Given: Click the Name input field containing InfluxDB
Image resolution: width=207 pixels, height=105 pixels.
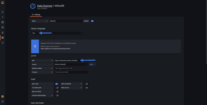Looking at the screenshot, I should coord(66,21).
